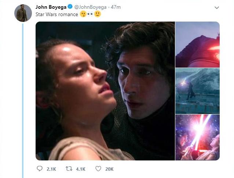Click the Star Wars romance tweet text
This screenshot has width=234, height=178.
pos(57,14)
